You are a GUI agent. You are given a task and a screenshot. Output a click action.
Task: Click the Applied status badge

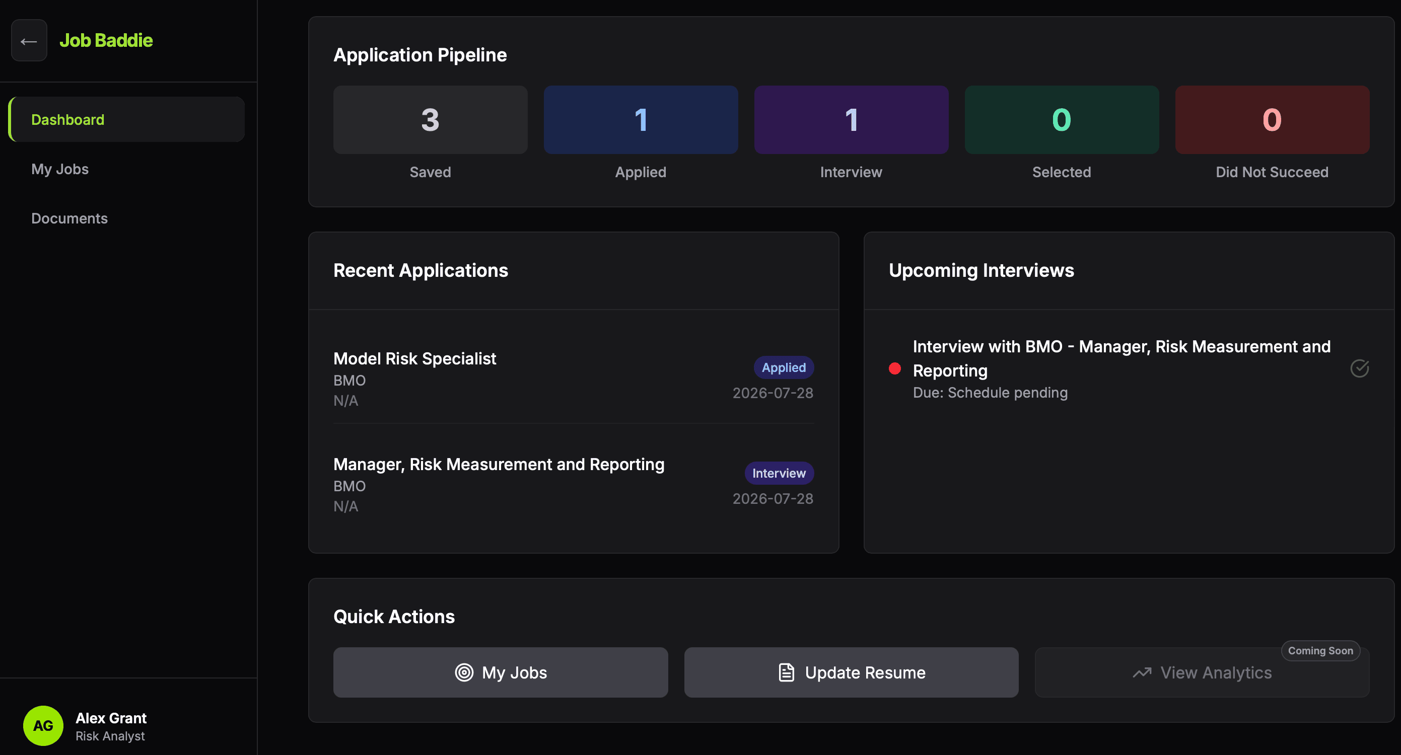784,367
